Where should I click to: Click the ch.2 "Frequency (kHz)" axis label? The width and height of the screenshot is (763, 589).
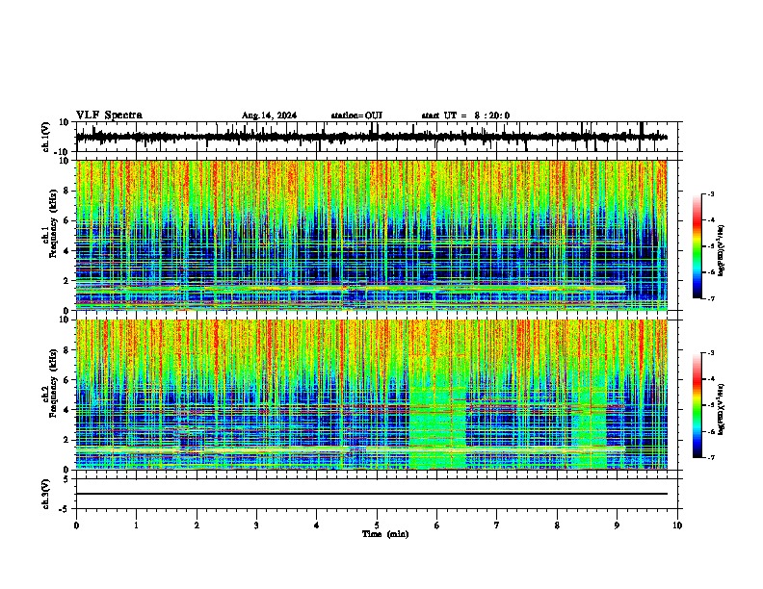tap(52, 383)
